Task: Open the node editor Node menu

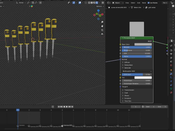Action: click(x=144, y=3)
